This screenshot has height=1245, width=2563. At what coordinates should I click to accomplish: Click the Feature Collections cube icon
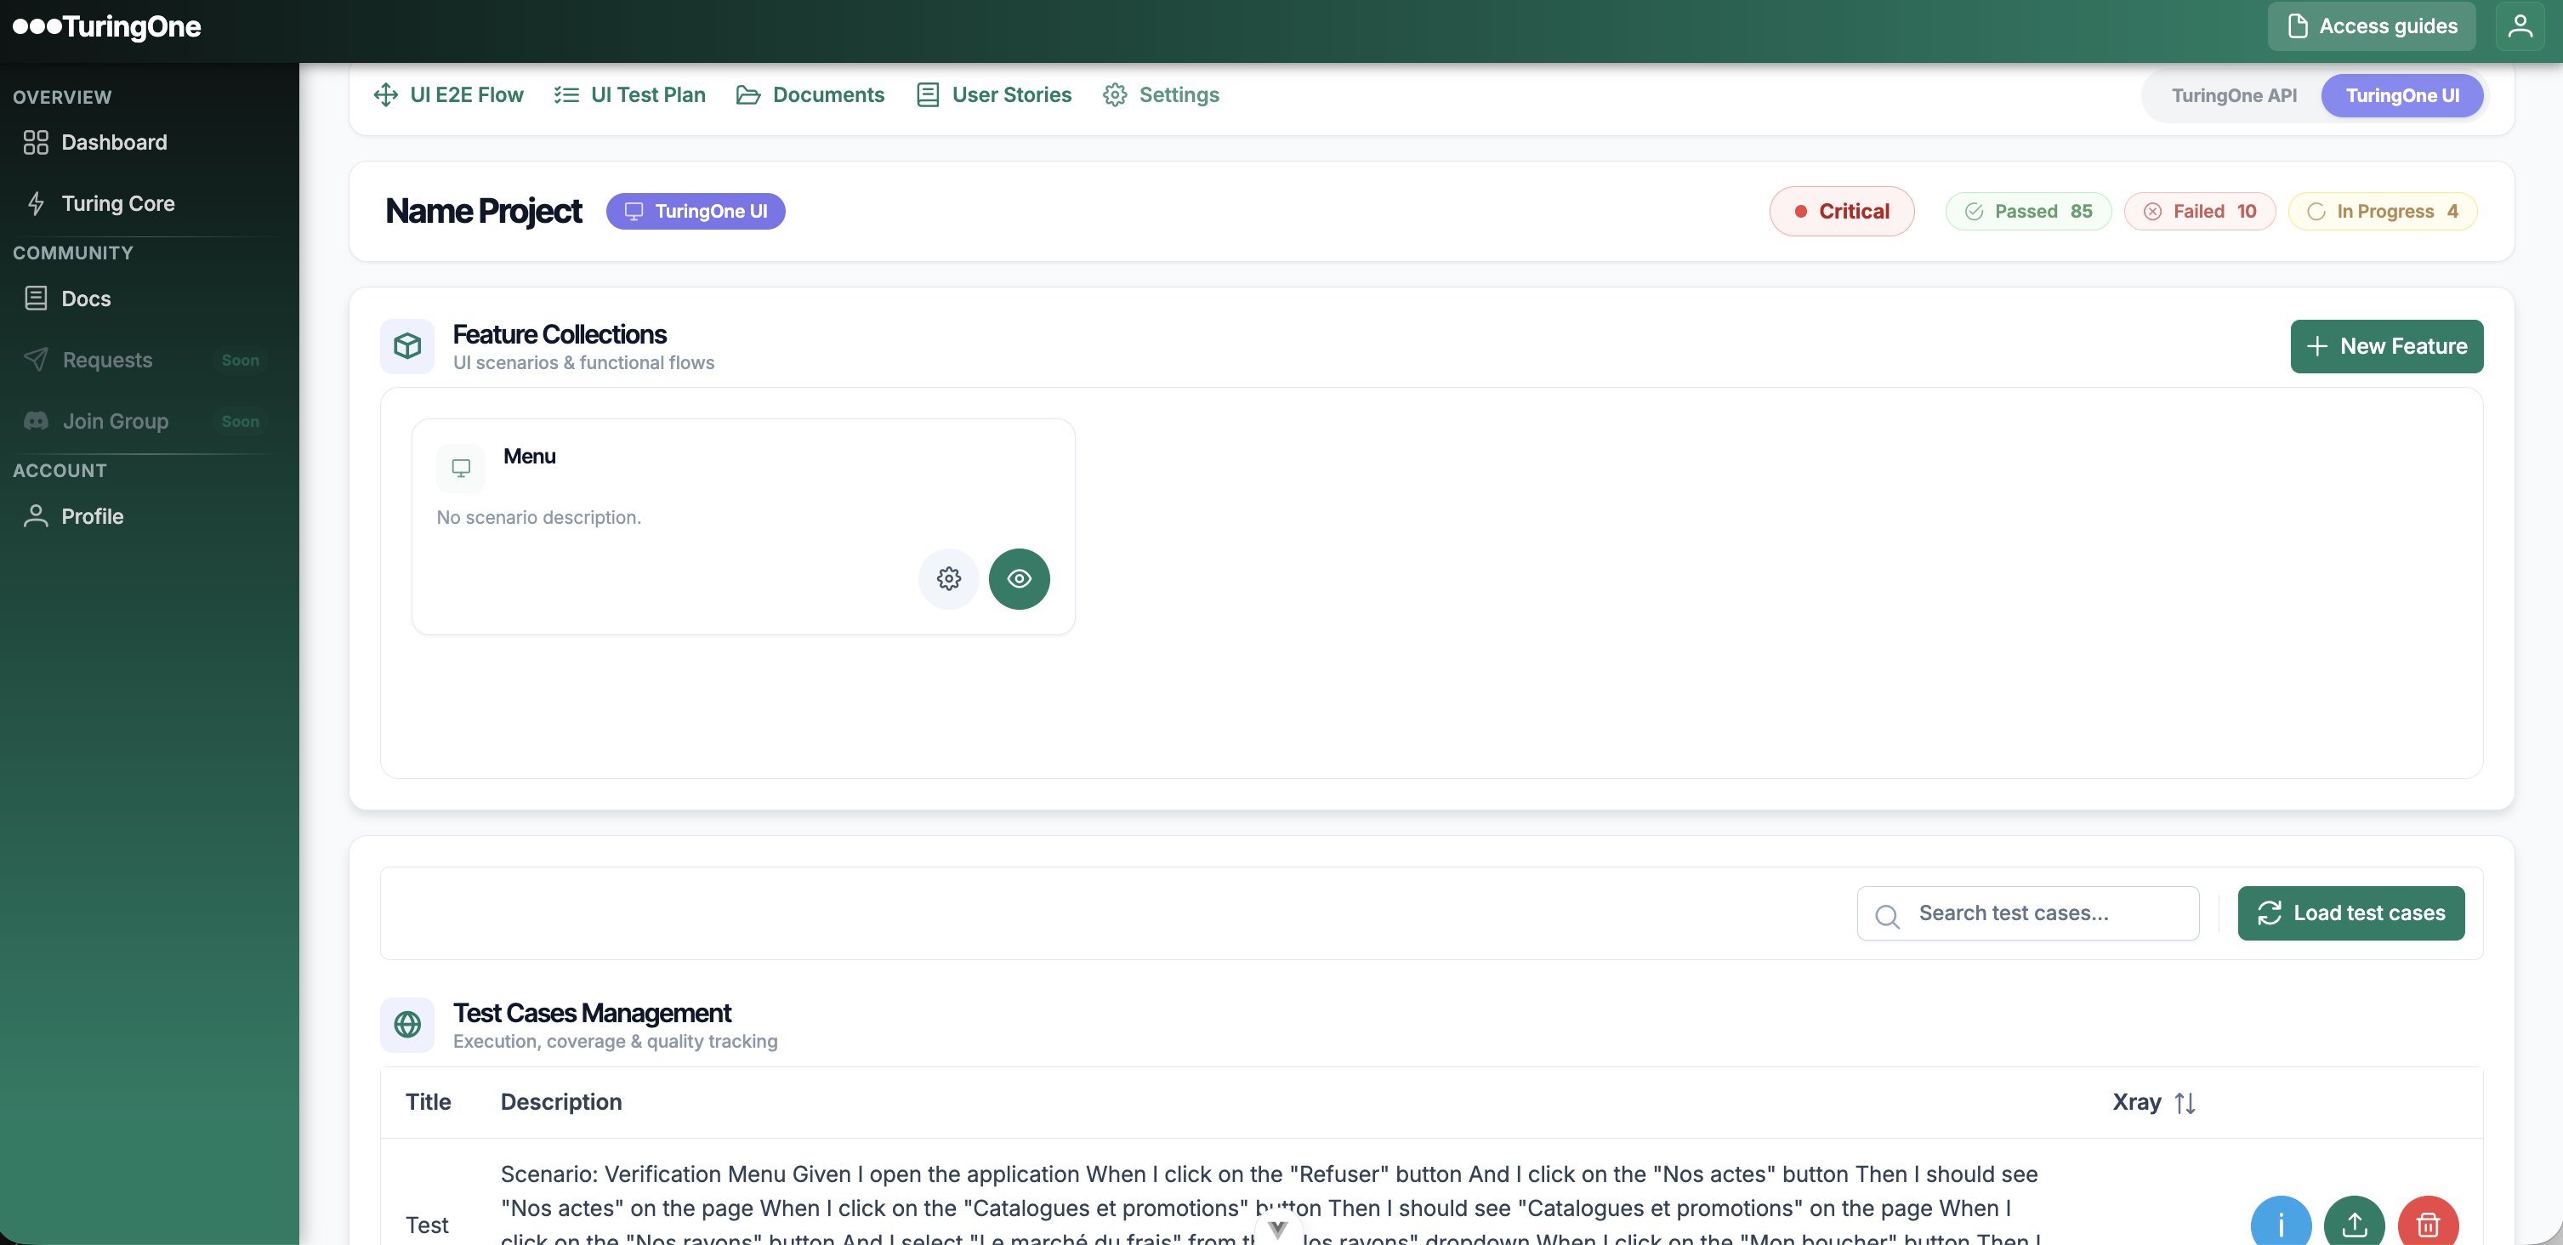(x=407, y=345)
